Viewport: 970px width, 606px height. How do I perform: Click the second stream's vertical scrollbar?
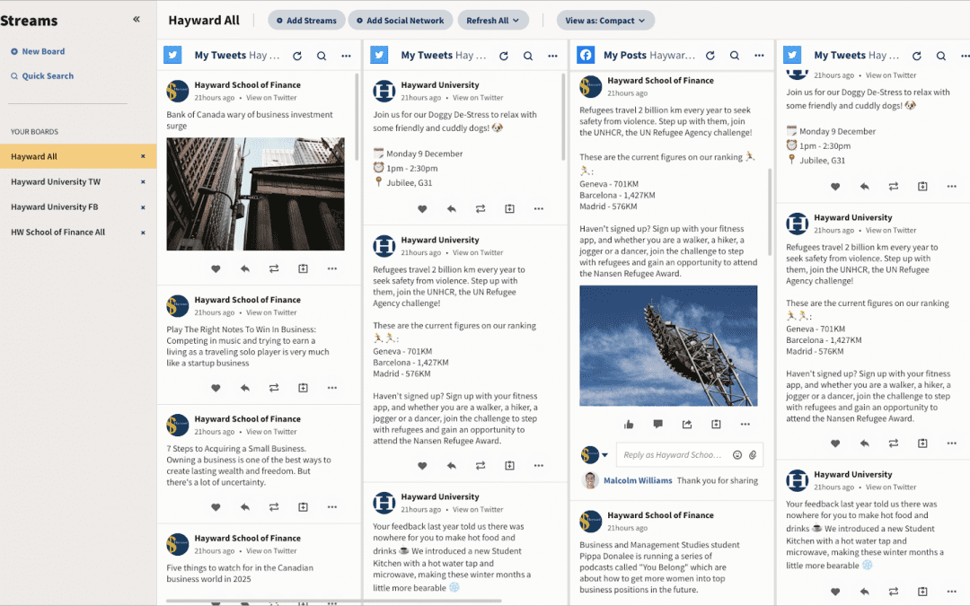pos(563,117)
